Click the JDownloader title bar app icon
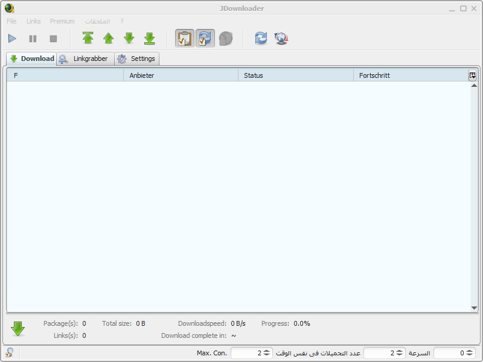 (x=10, y=8)
